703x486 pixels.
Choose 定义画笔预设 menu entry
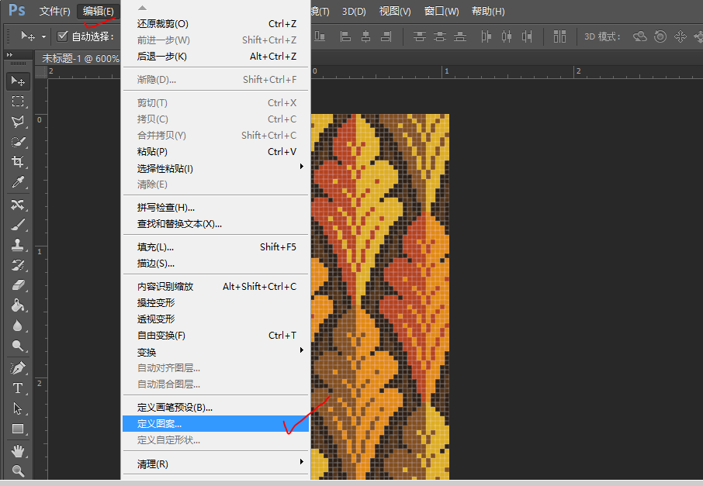[216, 408]
